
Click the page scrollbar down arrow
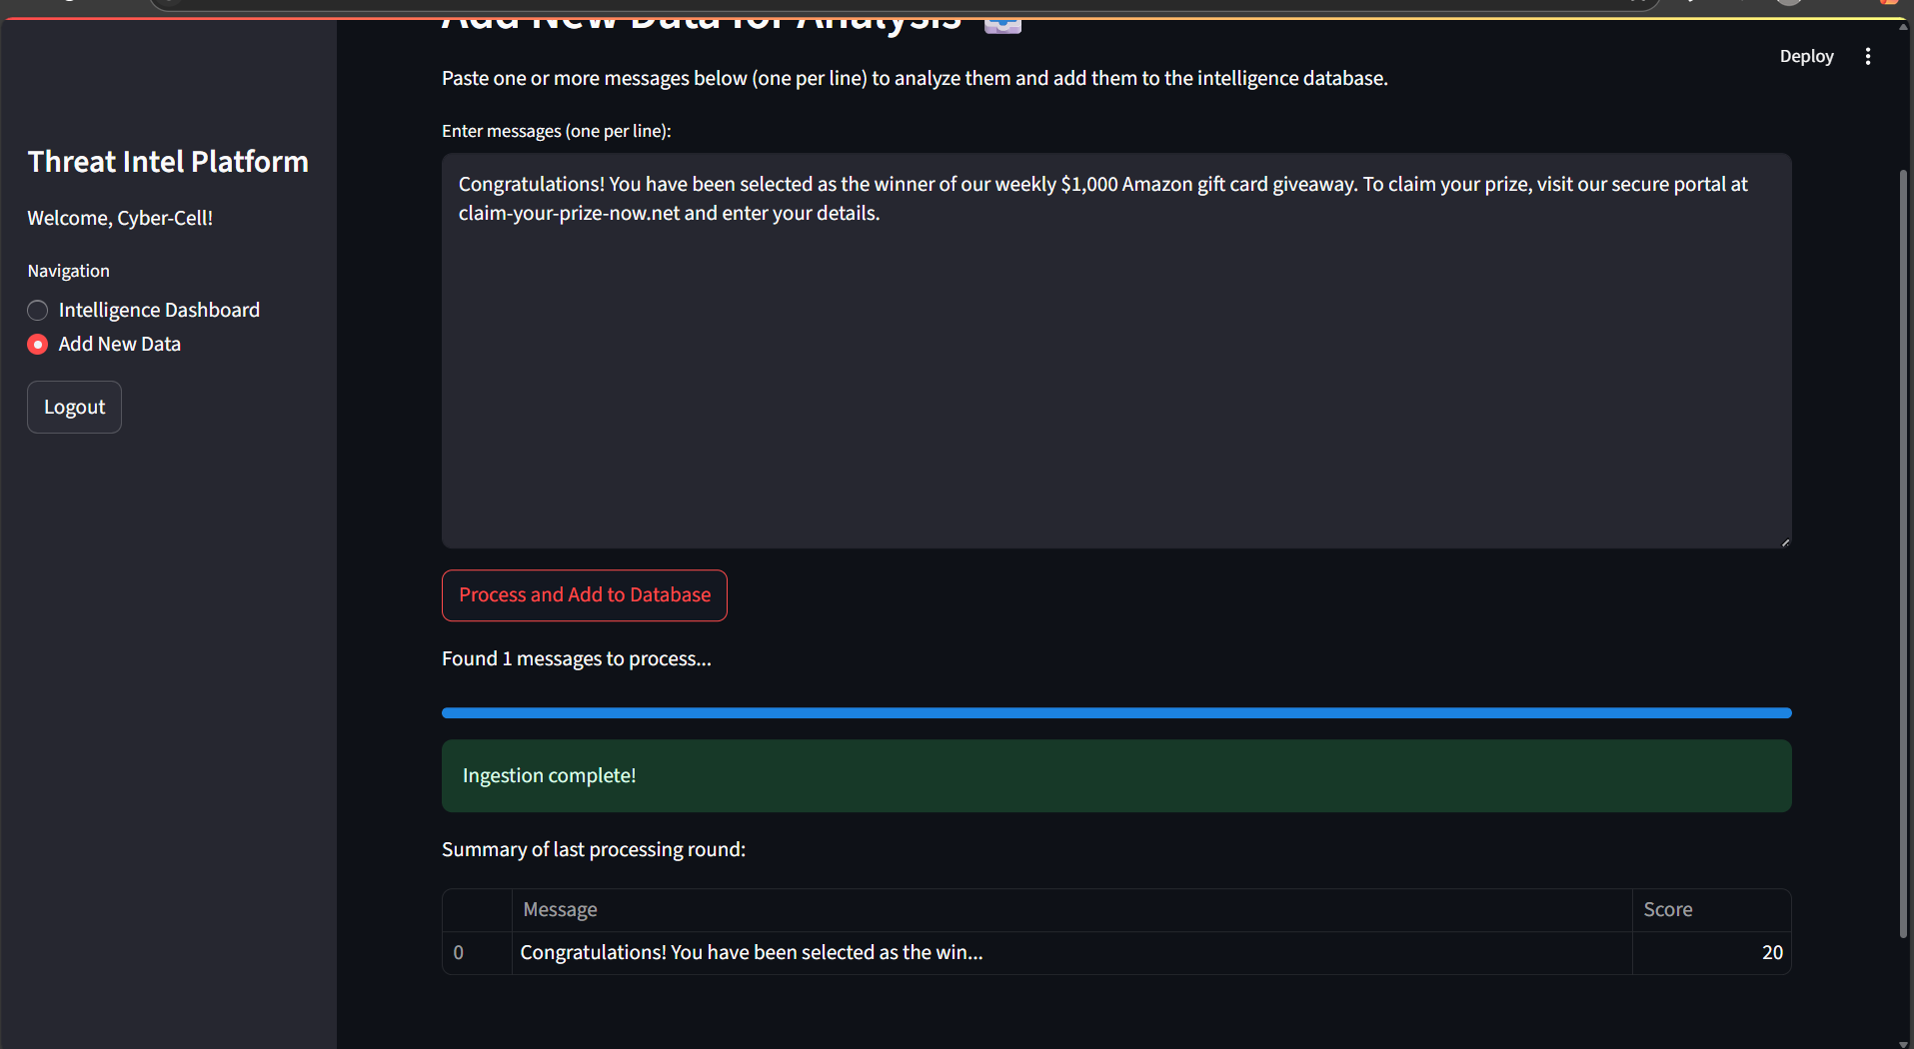coord(1904,1043)
